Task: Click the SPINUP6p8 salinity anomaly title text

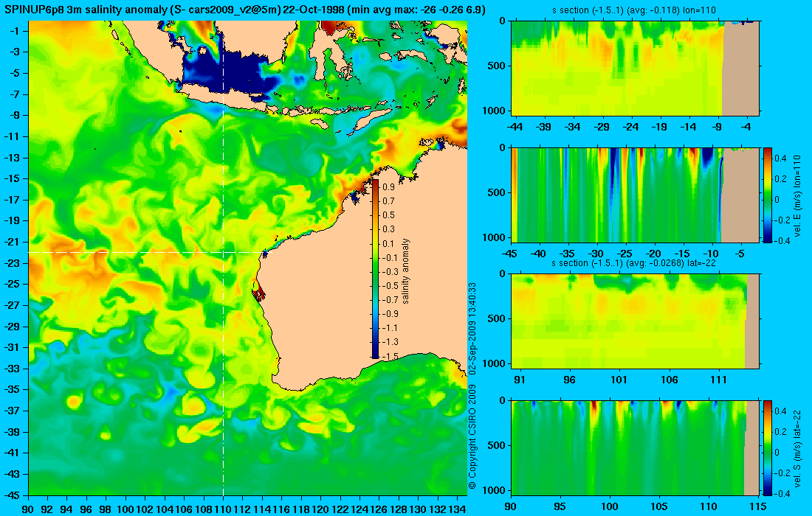Action: [245, 10]
